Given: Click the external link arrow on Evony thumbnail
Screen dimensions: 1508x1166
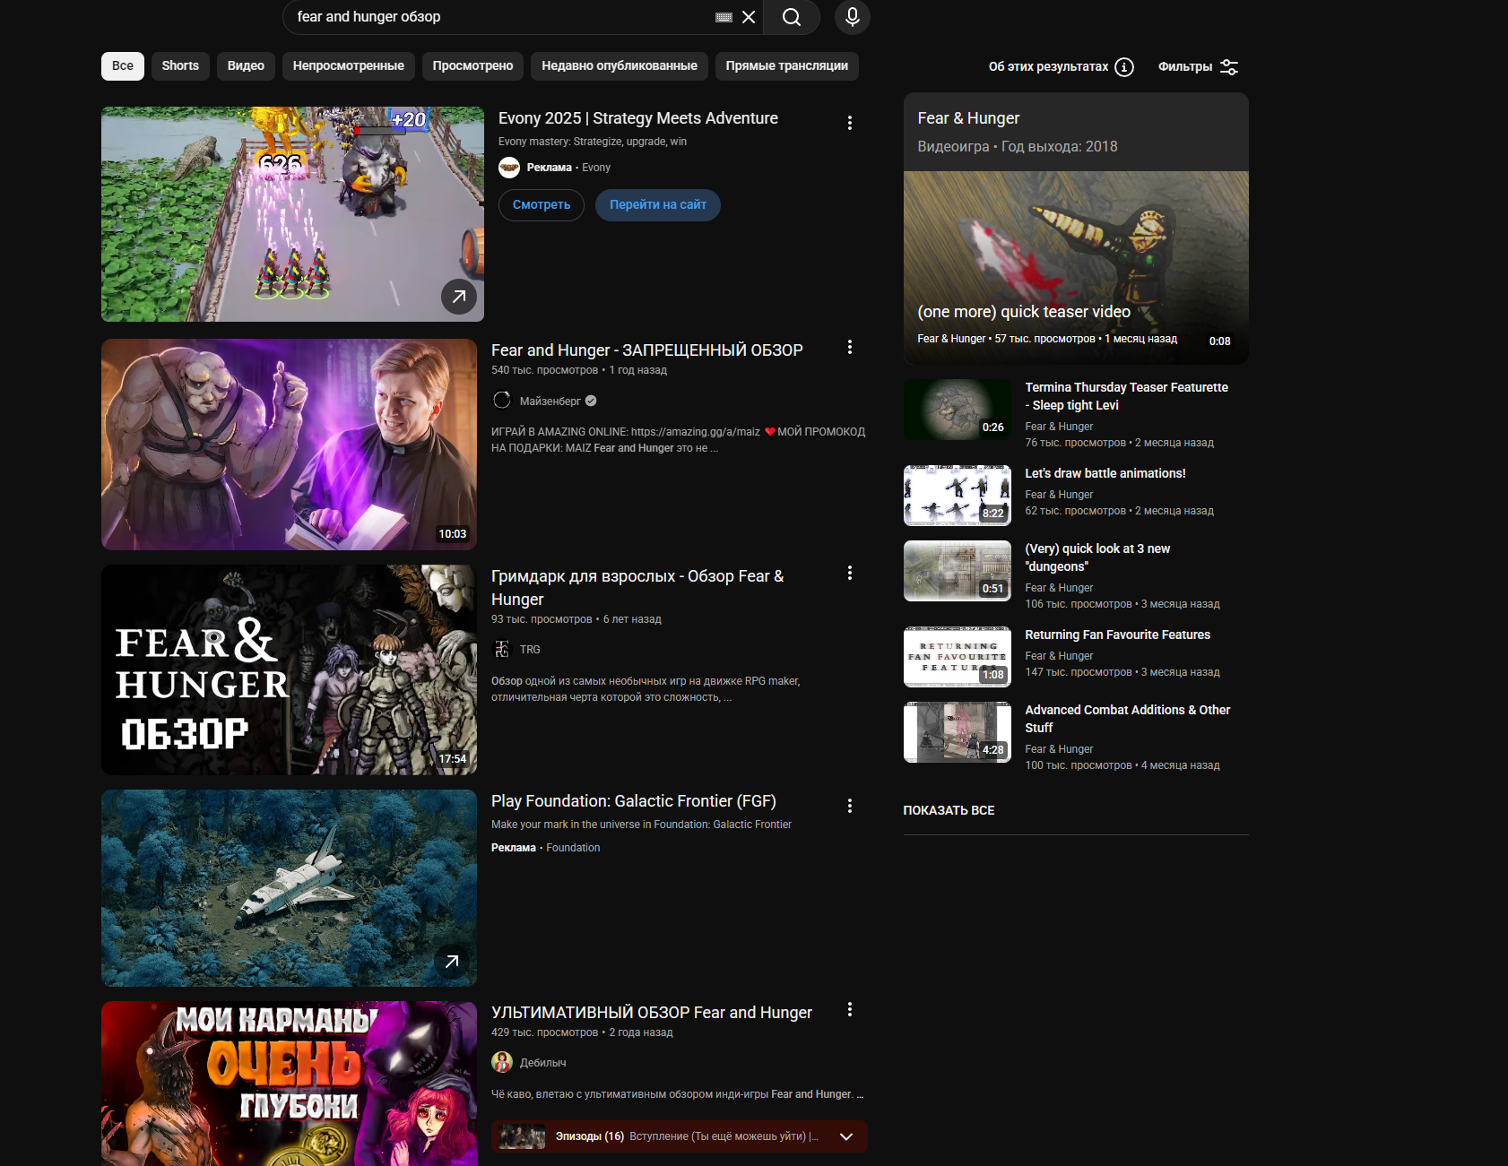Looking at the screenshot, I should click(x=459, y=297).
